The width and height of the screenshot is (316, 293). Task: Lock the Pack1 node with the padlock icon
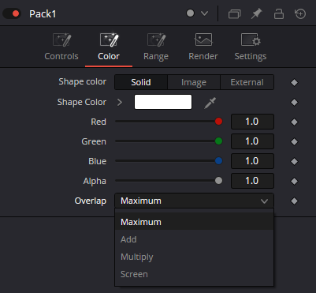(279, 13)
